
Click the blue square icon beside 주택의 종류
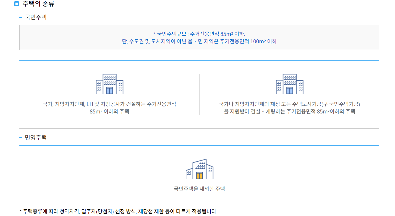(16, 4)
